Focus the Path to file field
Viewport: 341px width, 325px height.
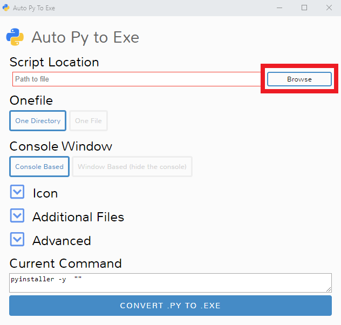tap(137, 79)
